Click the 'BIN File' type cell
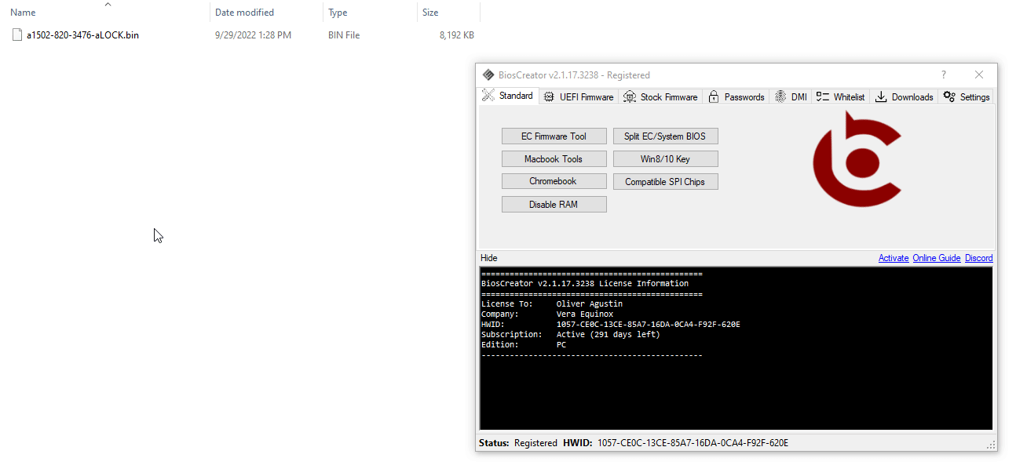Screen dimensions: 1016x476 [x=345, y=35]
